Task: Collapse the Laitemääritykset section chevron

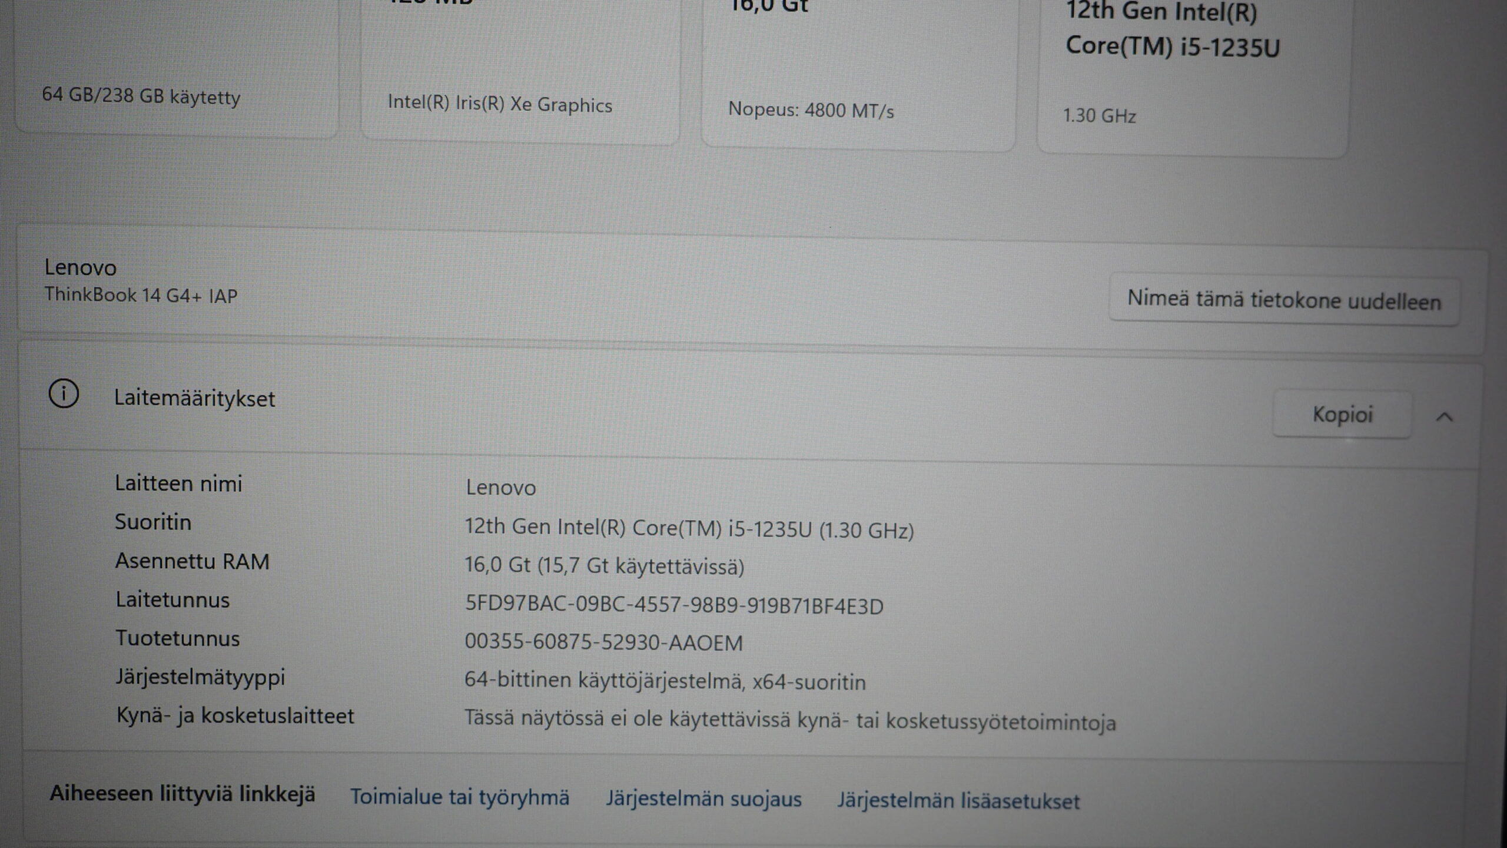Action: pyautogui.click(x=1444, y=417)
